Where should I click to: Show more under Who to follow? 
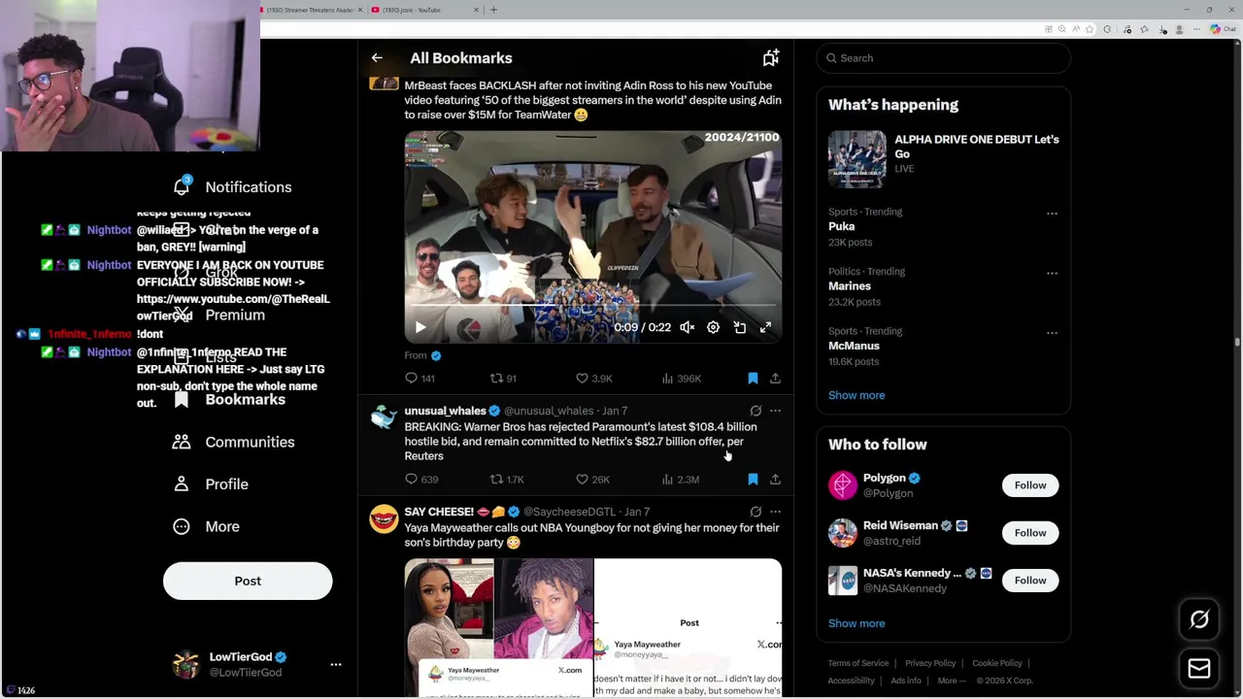click(857, 623)
